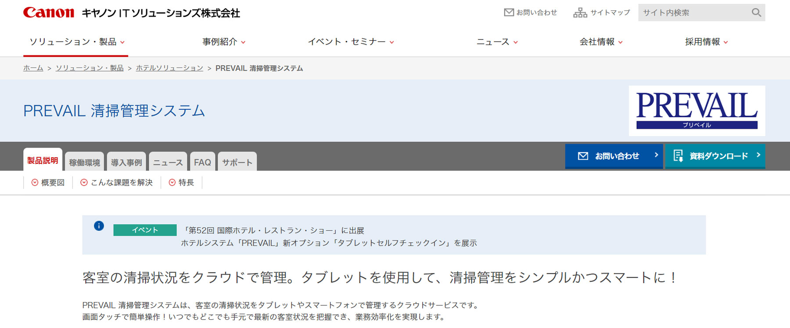Viewport: 790px width, 328px height.
Task: Open the タブレットセルフチェックイン announcement line
Action: click(329, 243)
